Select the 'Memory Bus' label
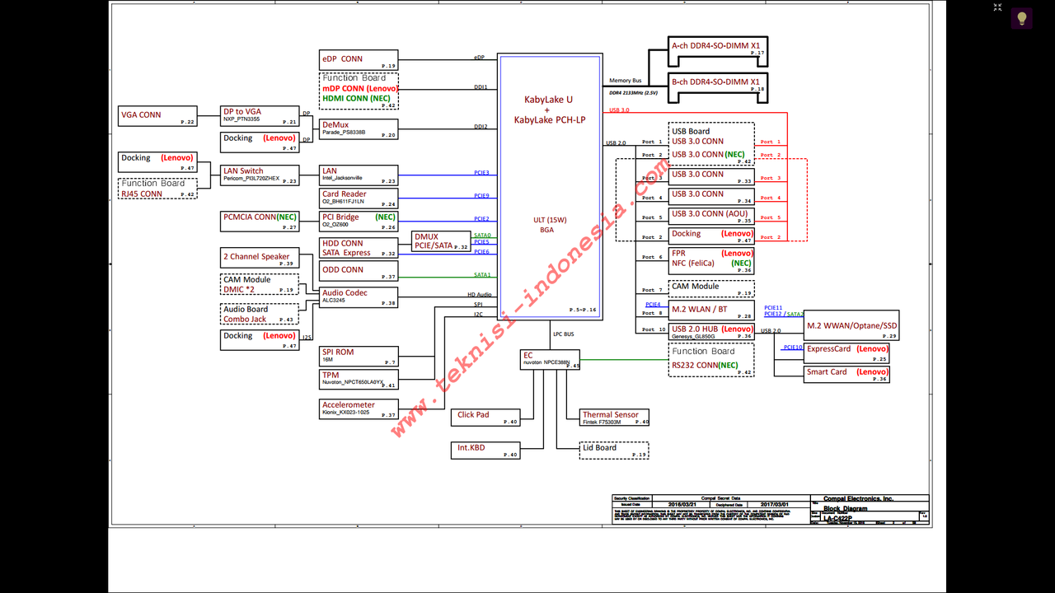This screenshot has height=593, width=1055. (x=625, y=81)
